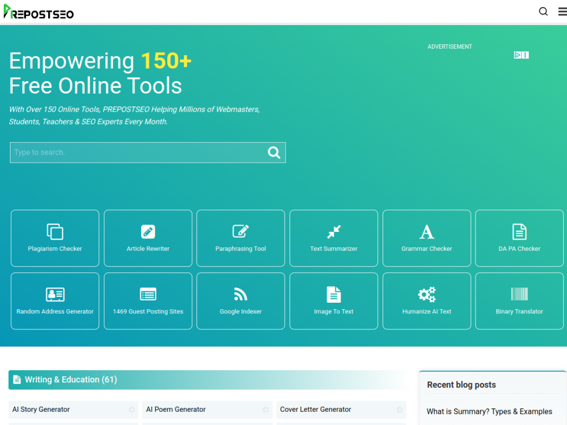Viewport: 567px width, 425px height.
Task: Click the Google Indexer RSS feed icon
Action: [240, 294]
